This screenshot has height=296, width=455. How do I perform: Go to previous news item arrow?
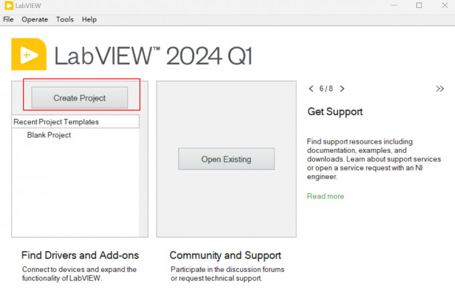[311, 89]
